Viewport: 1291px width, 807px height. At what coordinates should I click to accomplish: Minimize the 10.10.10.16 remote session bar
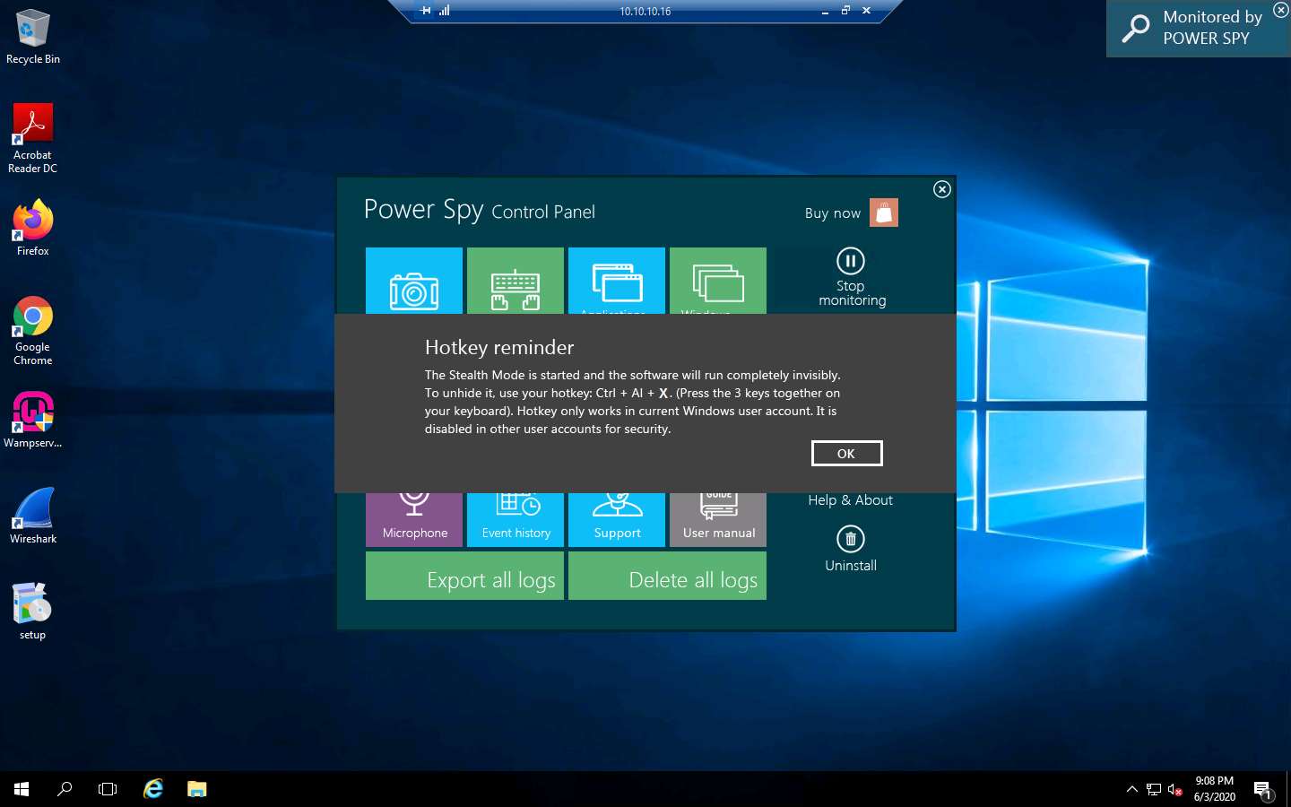point(825,12)
